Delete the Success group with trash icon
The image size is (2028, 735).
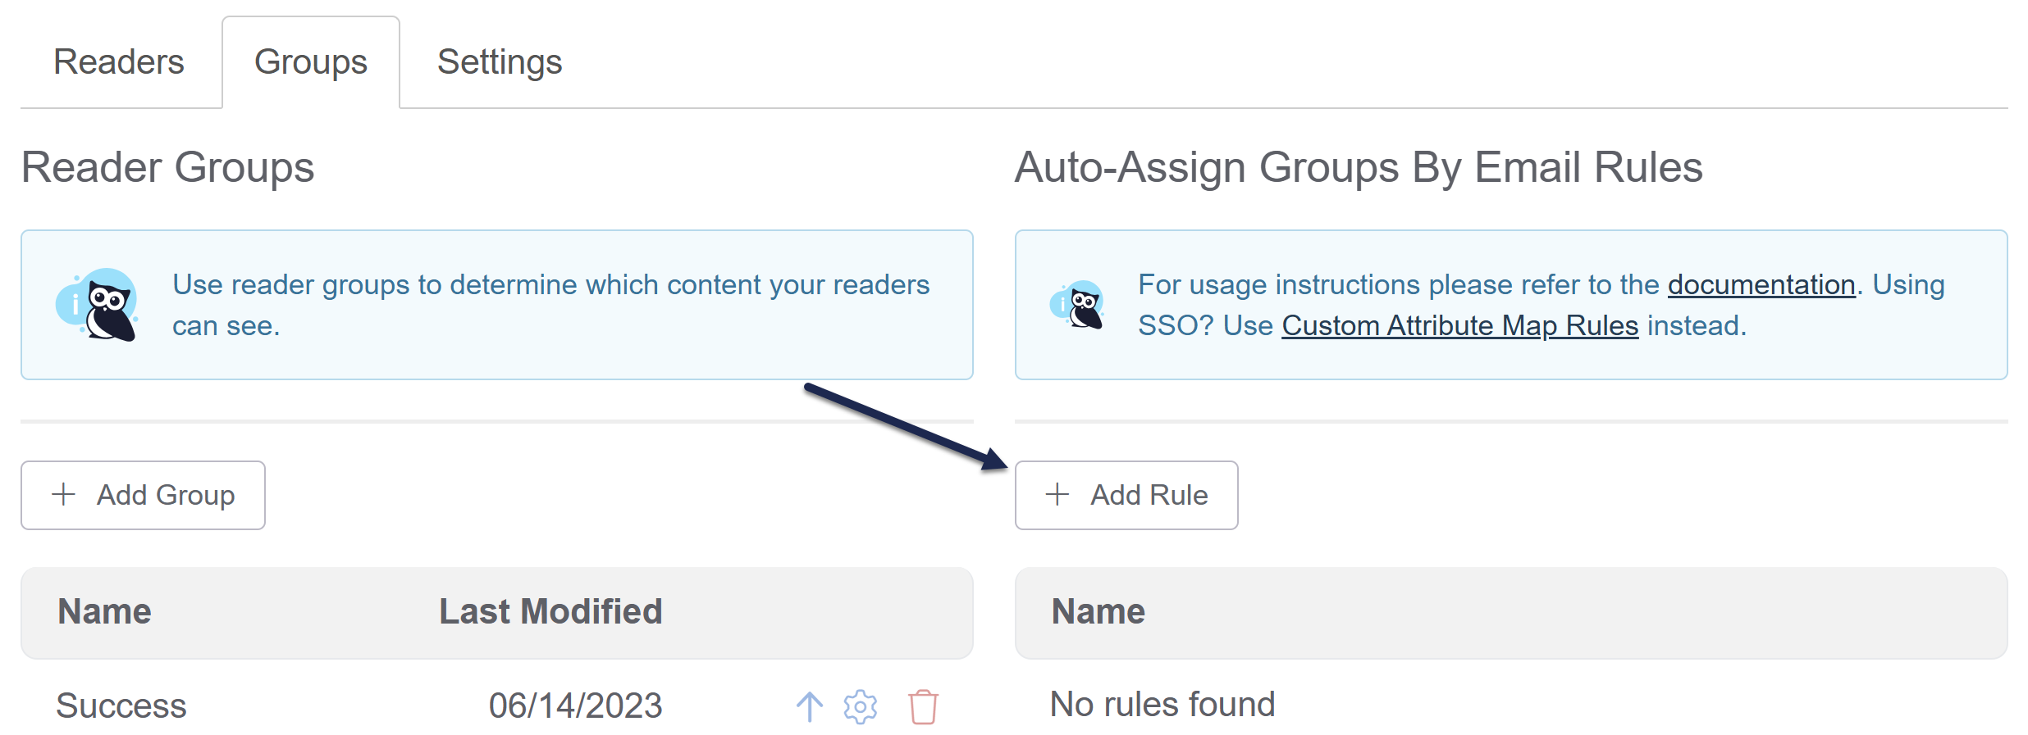point(923,706)
